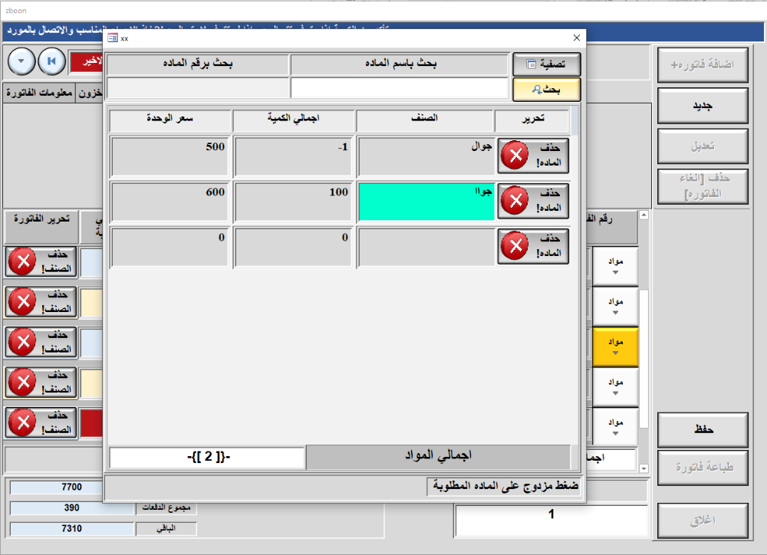767x555 pixels.
Task: Click the topmost حذف الصنف button in the invoice list
Action: coord(42,261)
